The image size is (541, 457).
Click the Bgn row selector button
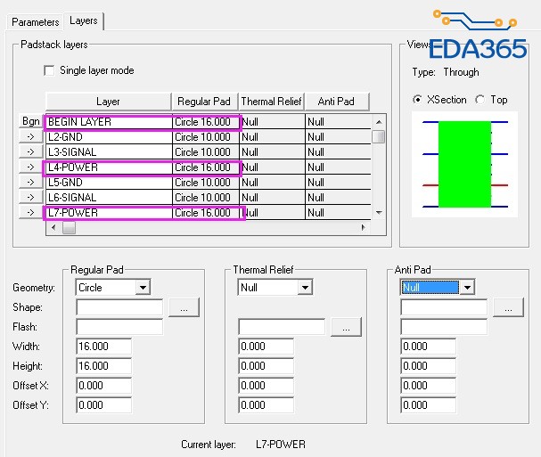[x=30, y=121]
